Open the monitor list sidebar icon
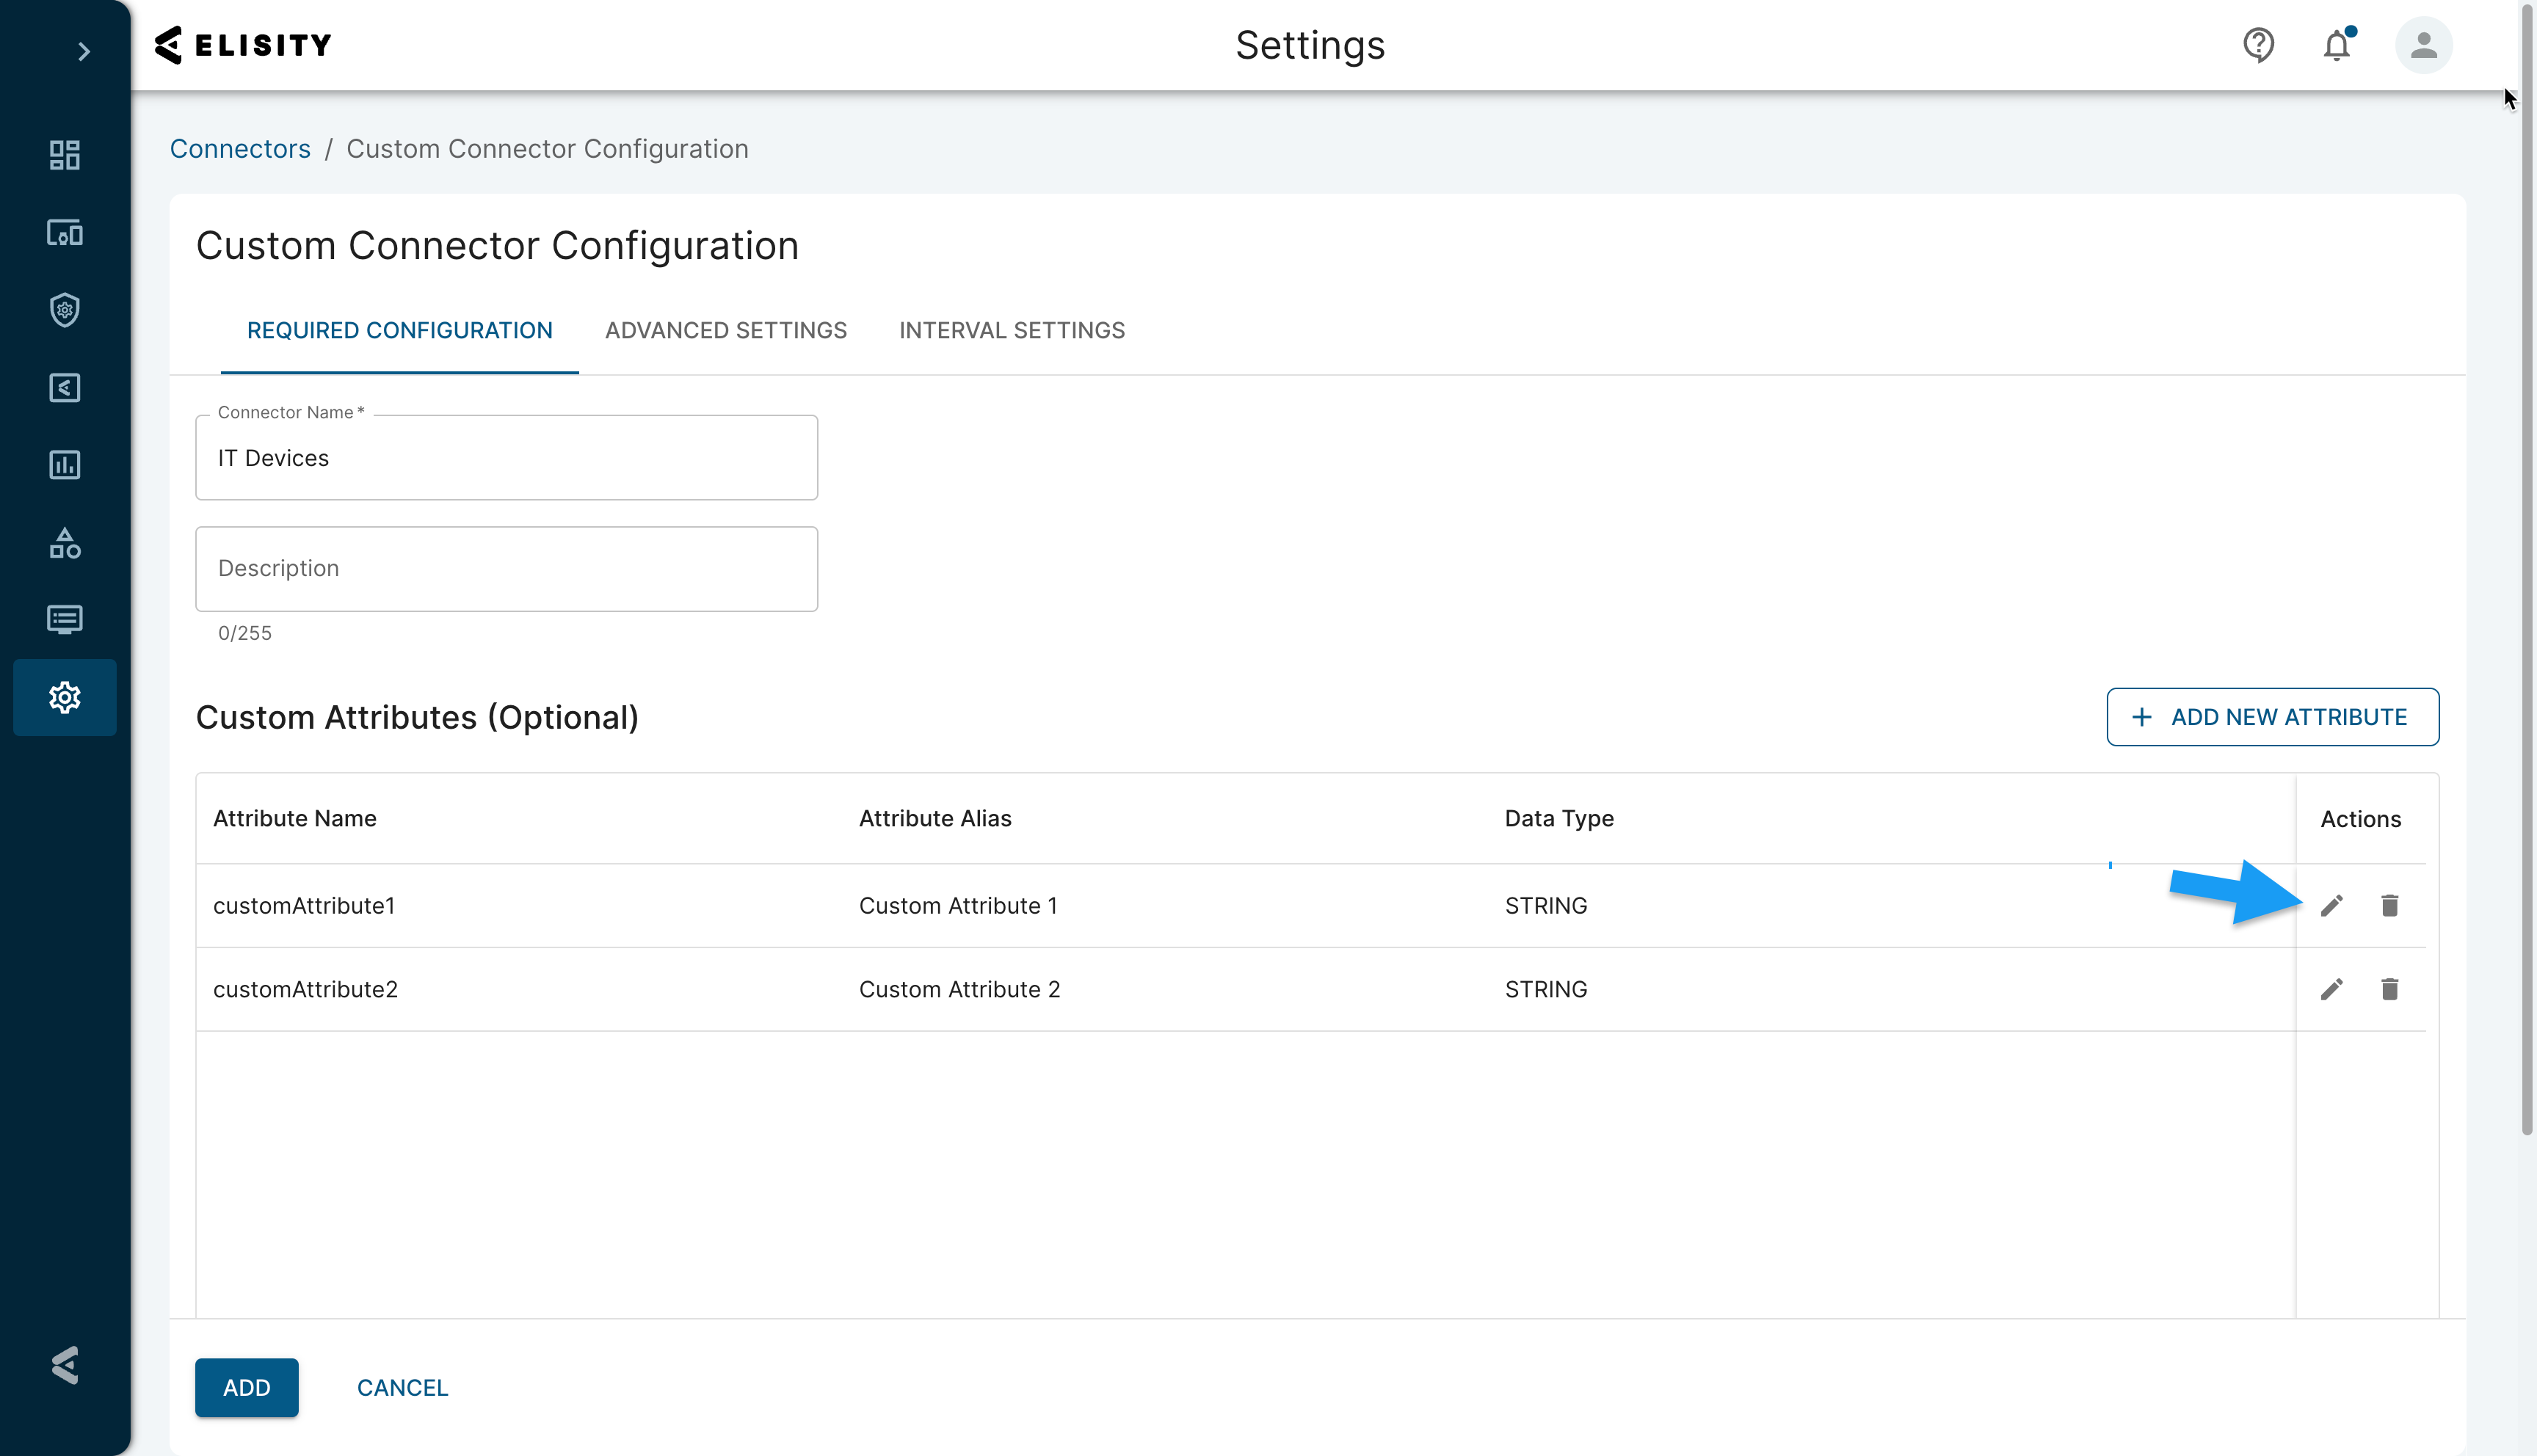Image resolution: width=2537 pixels, height=1456 pixels. (65, 620)
